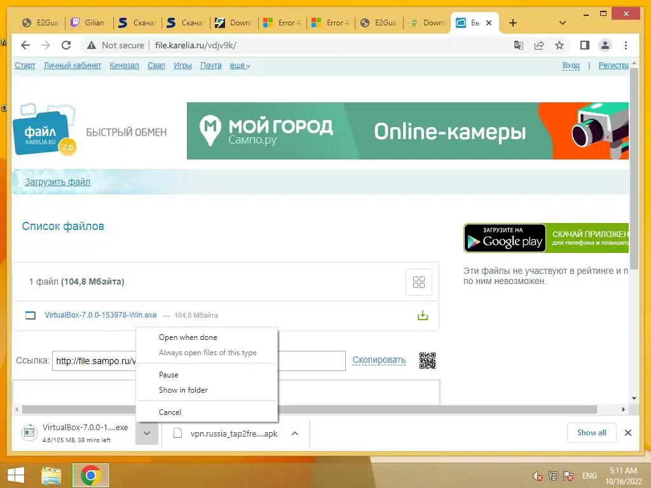Select Show in folder menu entry
651x488 pixels.
(207, 390)
